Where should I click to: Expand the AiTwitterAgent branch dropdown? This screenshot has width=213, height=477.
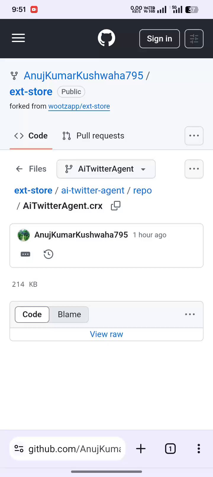[x=106, y=169]
